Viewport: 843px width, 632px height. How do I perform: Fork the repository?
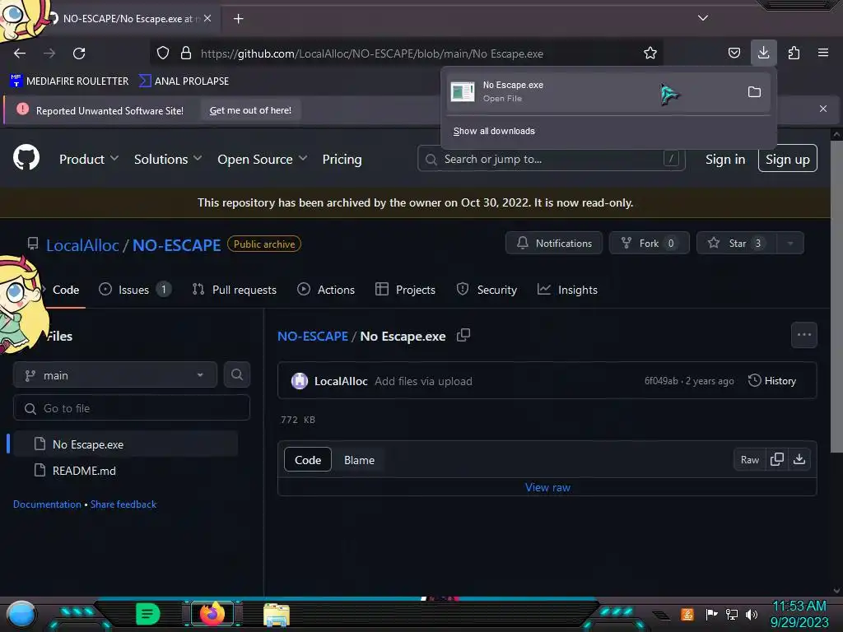[649, 243]
